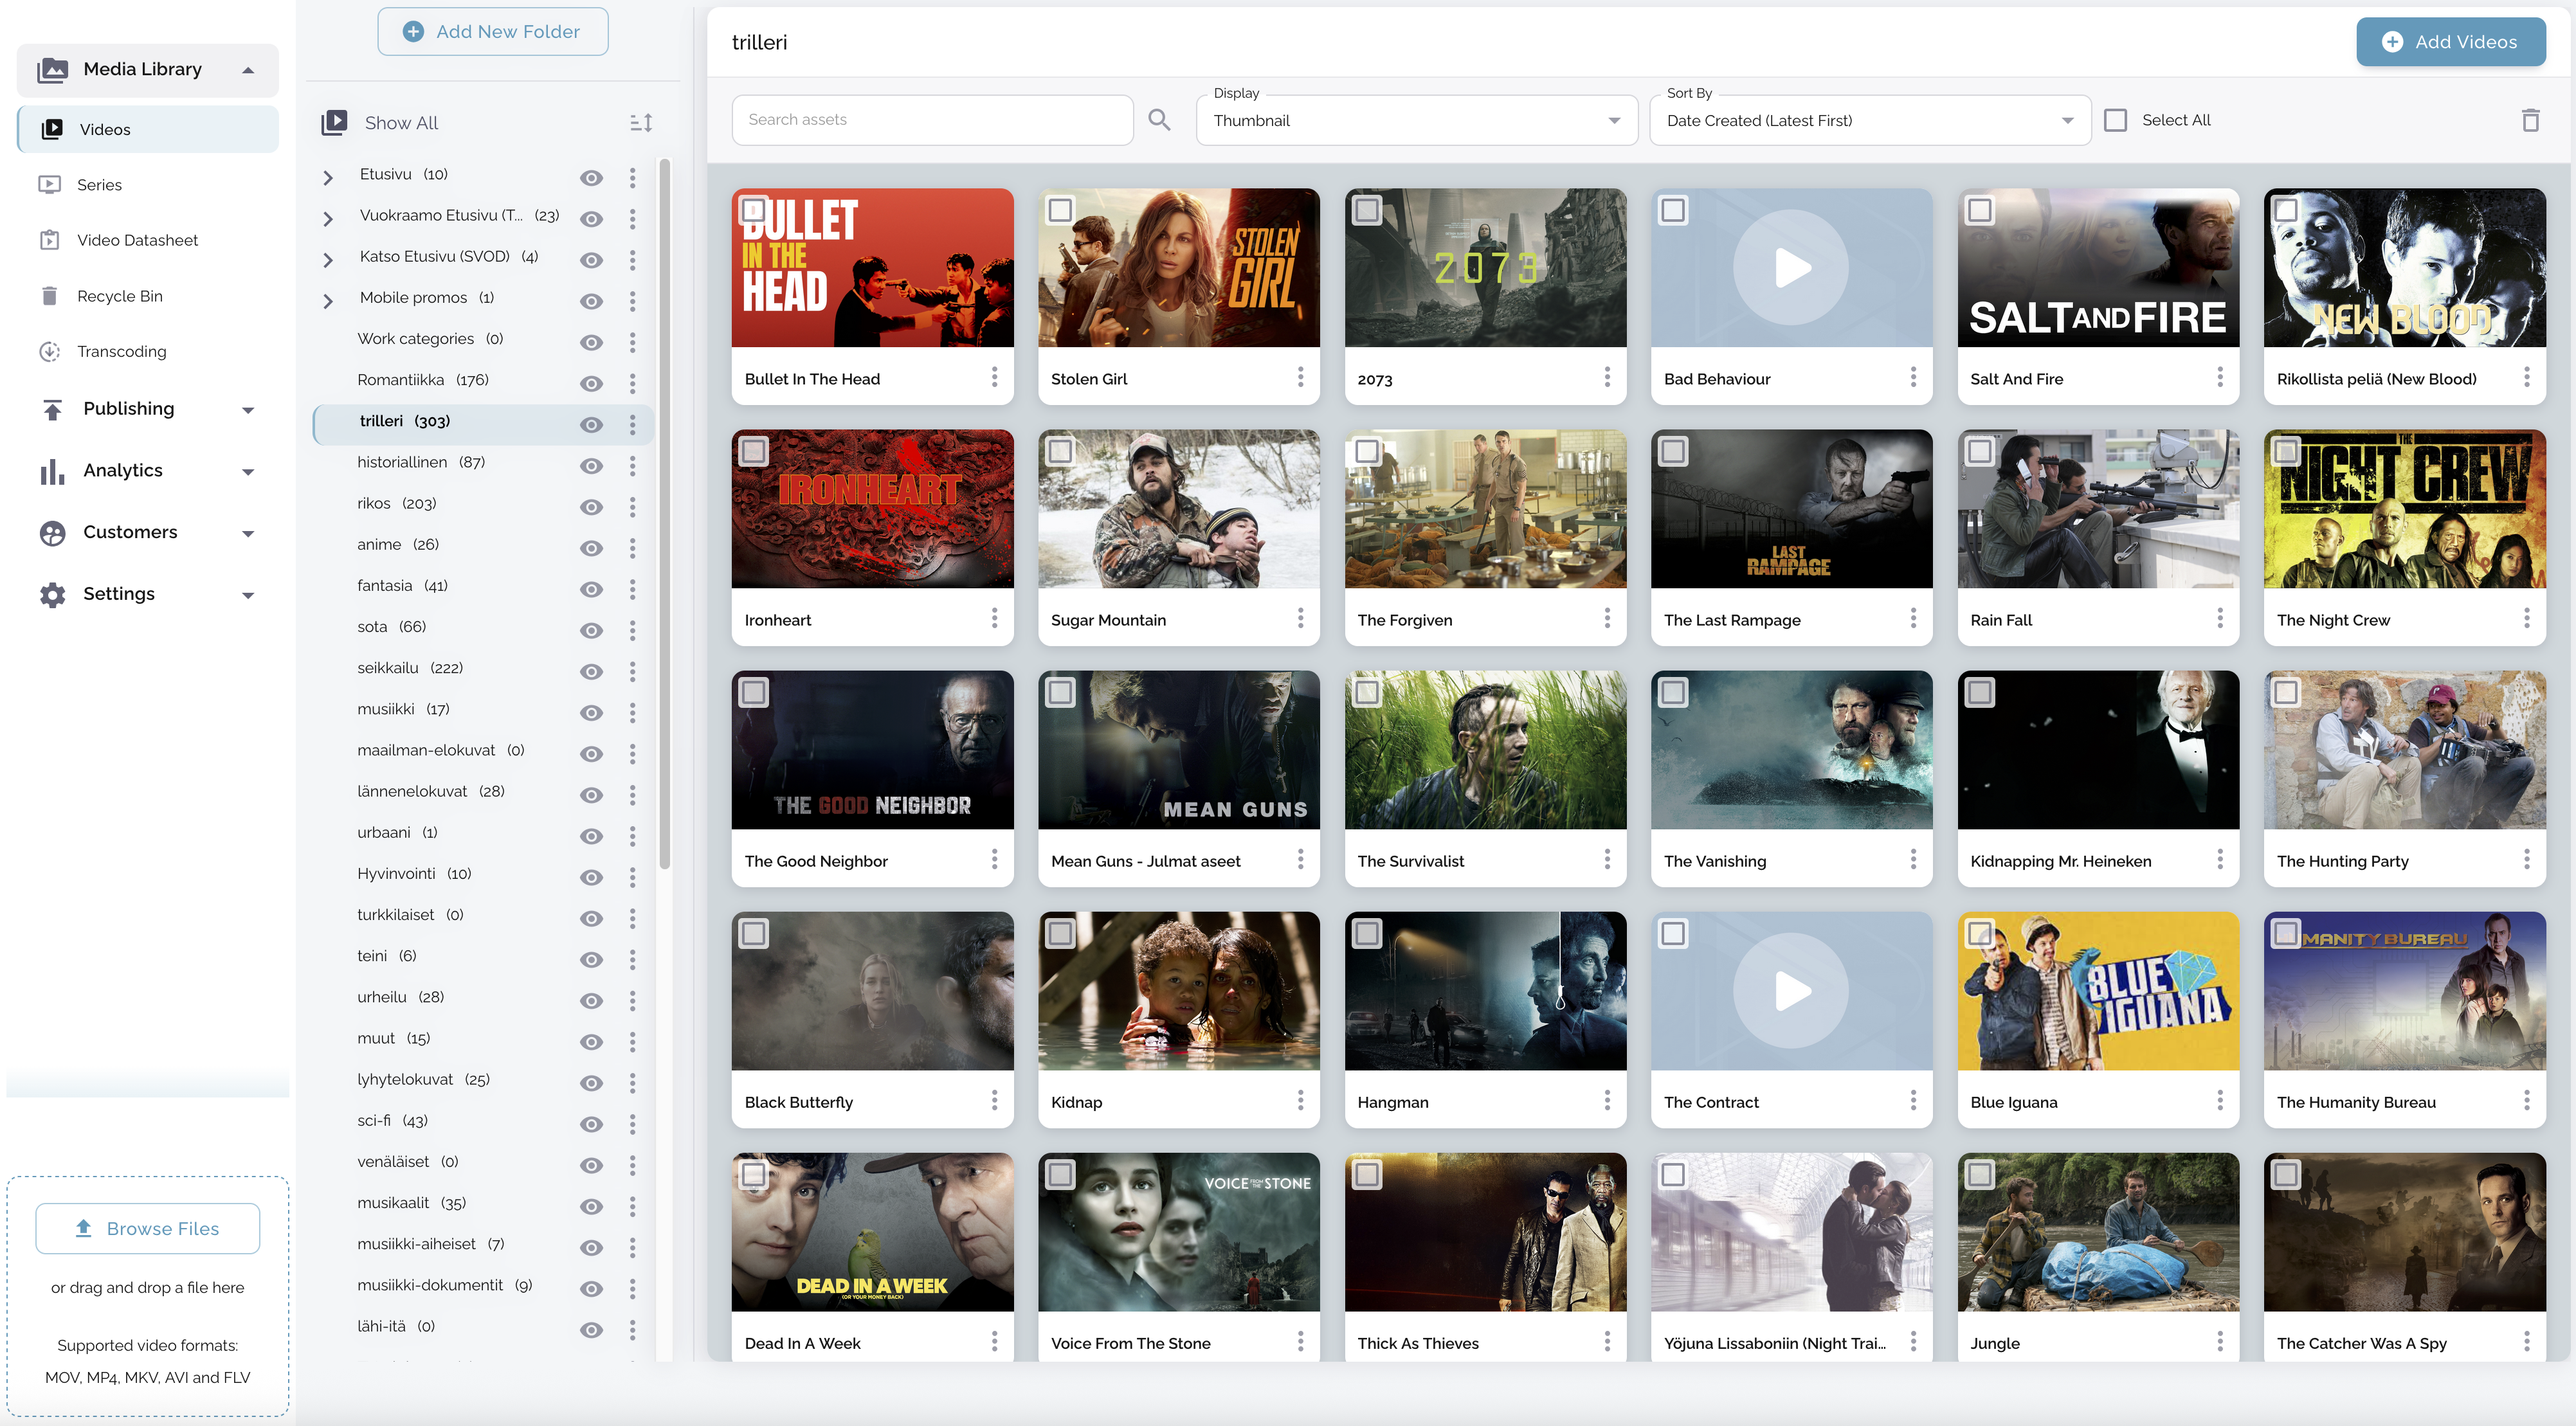Click into the Search assets field
The image size is (2576, 1426).
point(932,120)
